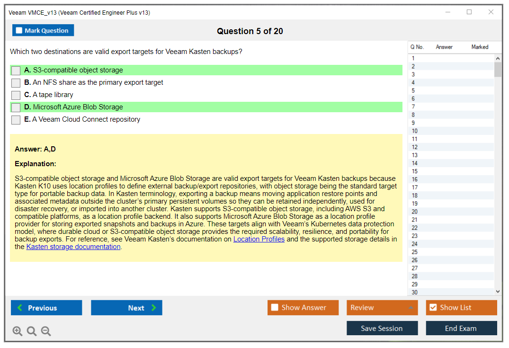Image resolution: width=509 pixels, height=348 pixels.
Task: Go to the Next question
Action: point(126,307)
